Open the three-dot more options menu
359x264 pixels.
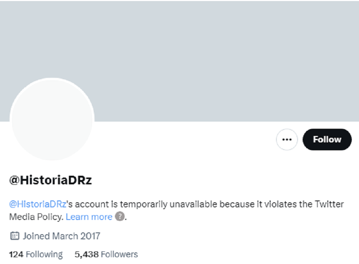(287, 140)
